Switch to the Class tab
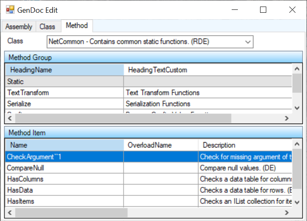The height and width of the screenshot is (221, 307). point(47,27)
